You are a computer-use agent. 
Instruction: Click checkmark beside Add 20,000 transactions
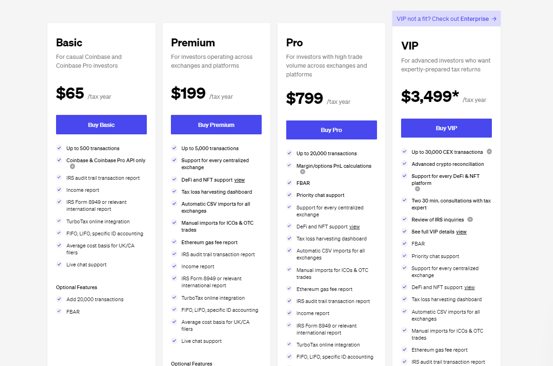pyautogui.click(x=59, y=299)
